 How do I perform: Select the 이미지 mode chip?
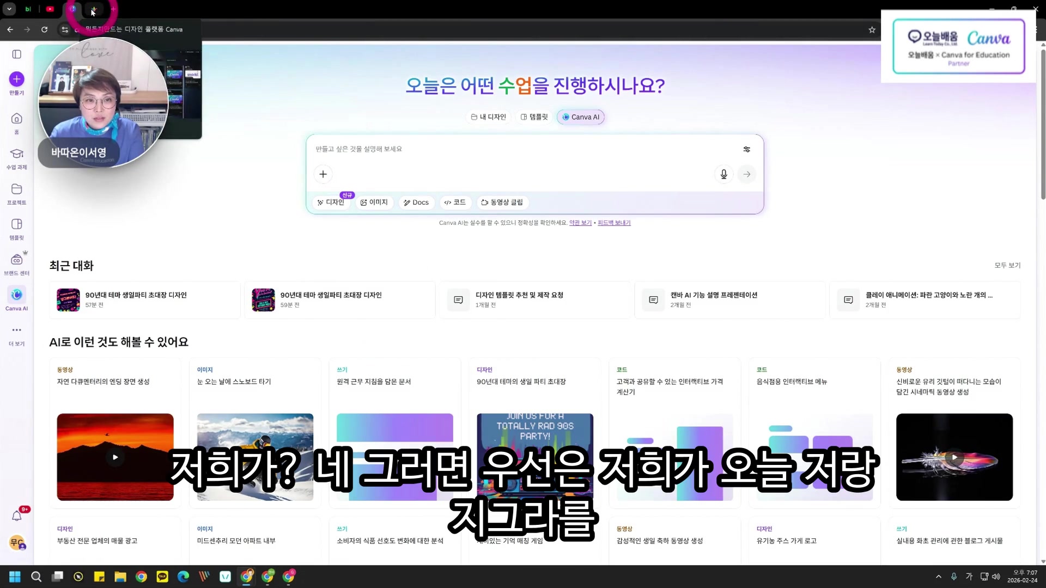[374, 203]
